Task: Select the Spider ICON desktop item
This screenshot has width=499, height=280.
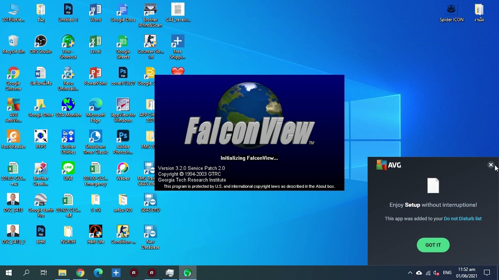Action: point(451,12)
